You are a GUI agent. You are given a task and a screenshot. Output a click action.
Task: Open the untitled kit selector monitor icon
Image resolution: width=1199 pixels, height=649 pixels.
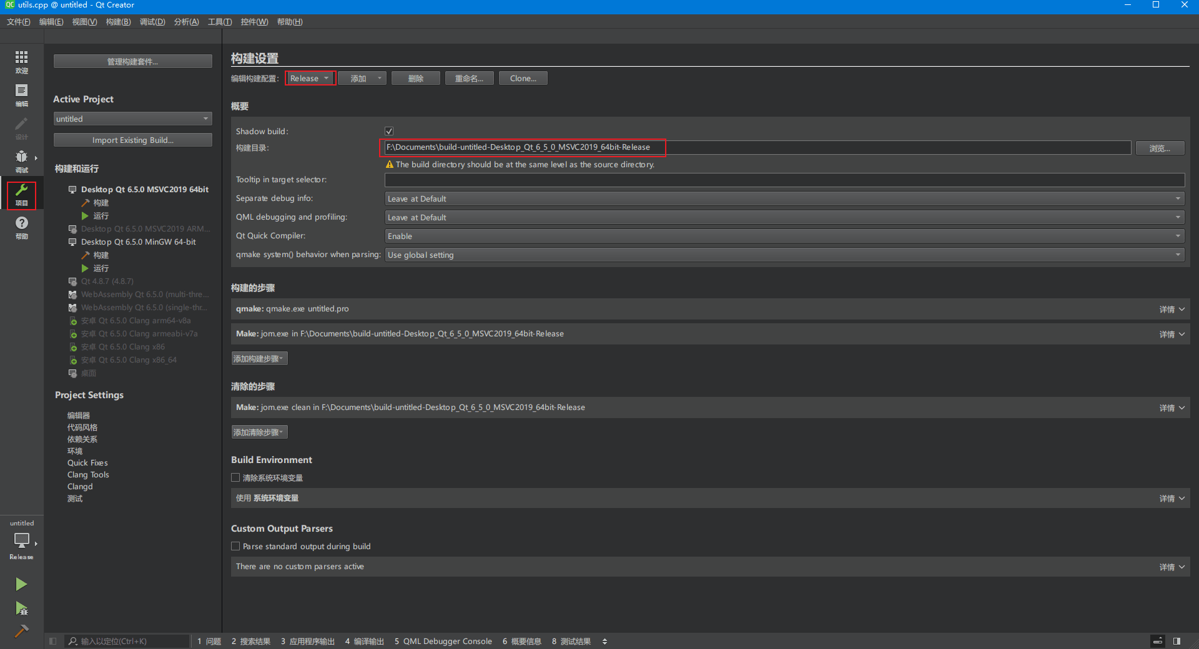coord(21,540)
